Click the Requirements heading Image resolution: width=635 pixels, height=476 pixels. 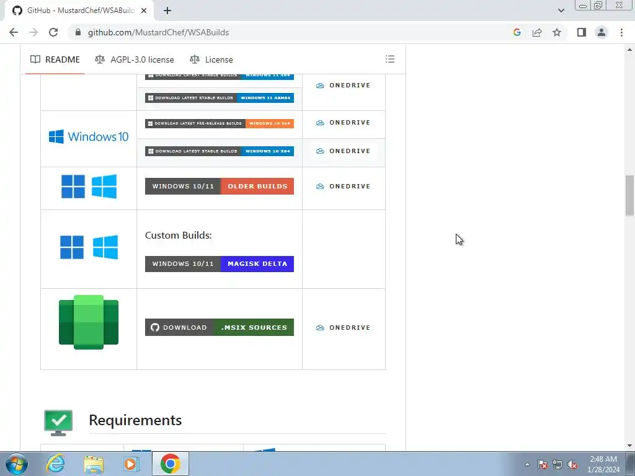135,420
